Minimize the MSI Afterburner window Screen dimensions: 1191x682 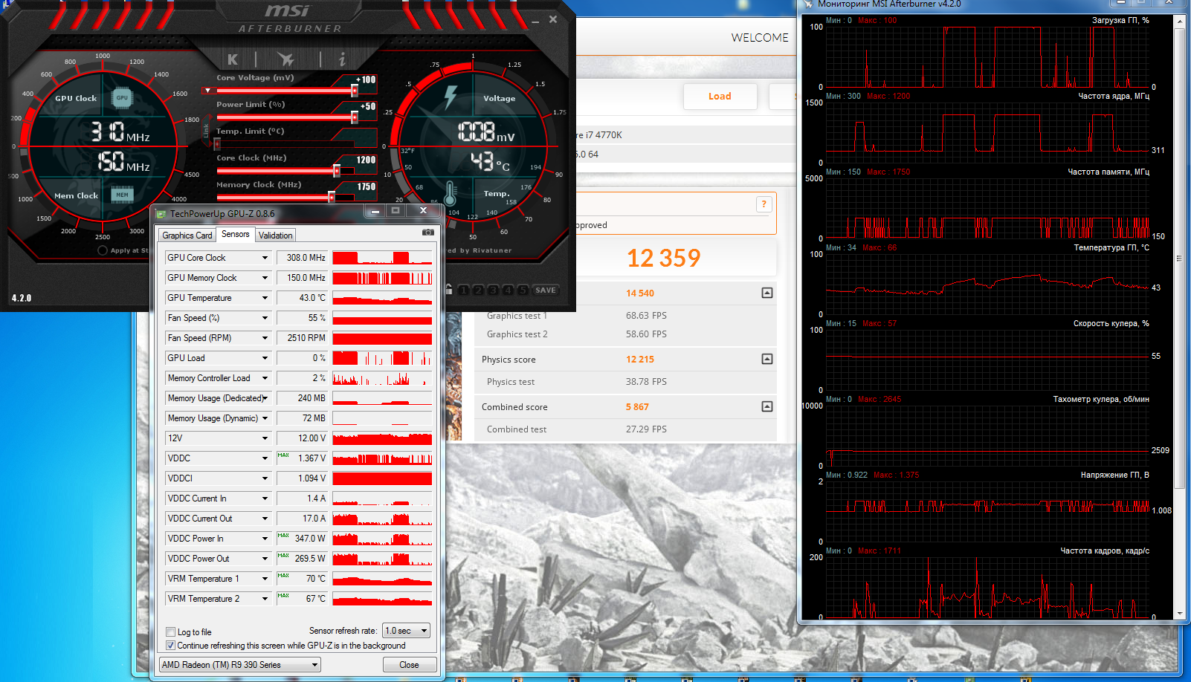coord(535,20)
